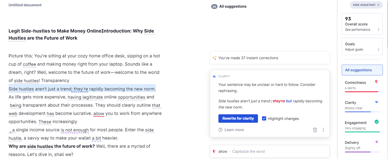
Task: Click the Delivery purple dot icon
Action: point(376,142)
